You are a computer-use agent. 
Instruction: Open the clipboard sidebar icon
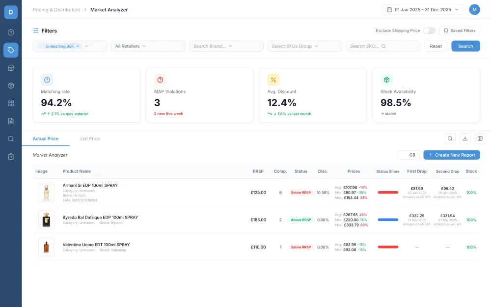pyautogui.click(x=11, y=157)
